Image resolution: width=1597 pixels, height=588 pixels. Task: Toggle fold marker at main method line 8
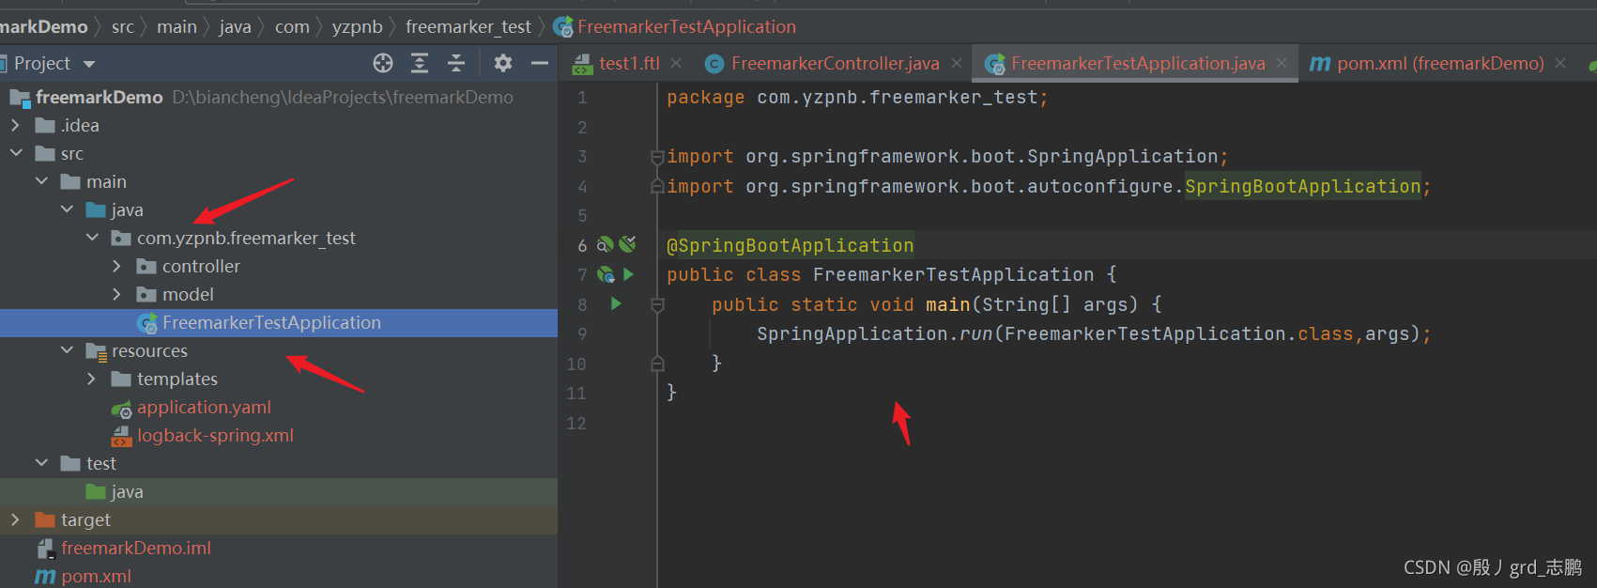[657, 304]
